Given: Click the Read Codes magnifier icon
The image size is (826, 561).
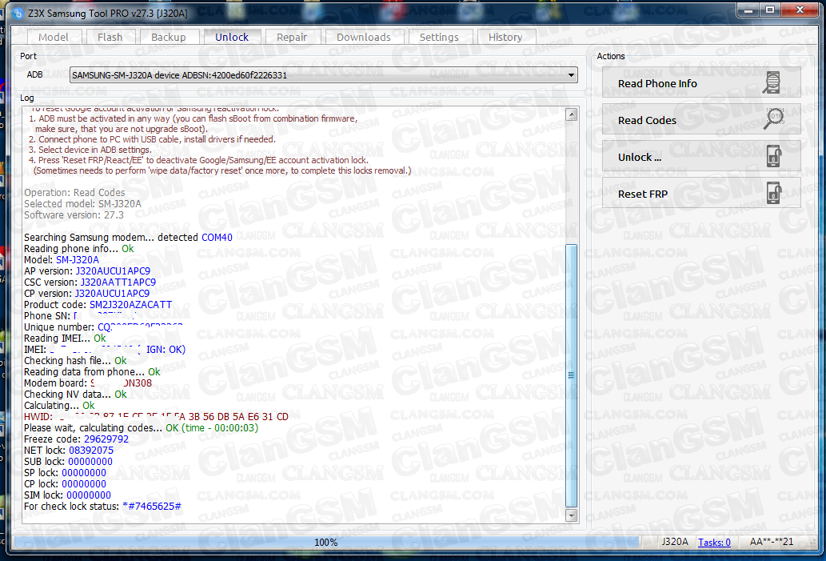Looking at the screenshot, I should pyautogui.click(x=773, y=119).
